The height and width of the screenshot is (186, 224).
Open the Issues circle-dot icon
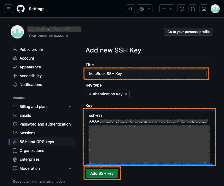(182, 9)
